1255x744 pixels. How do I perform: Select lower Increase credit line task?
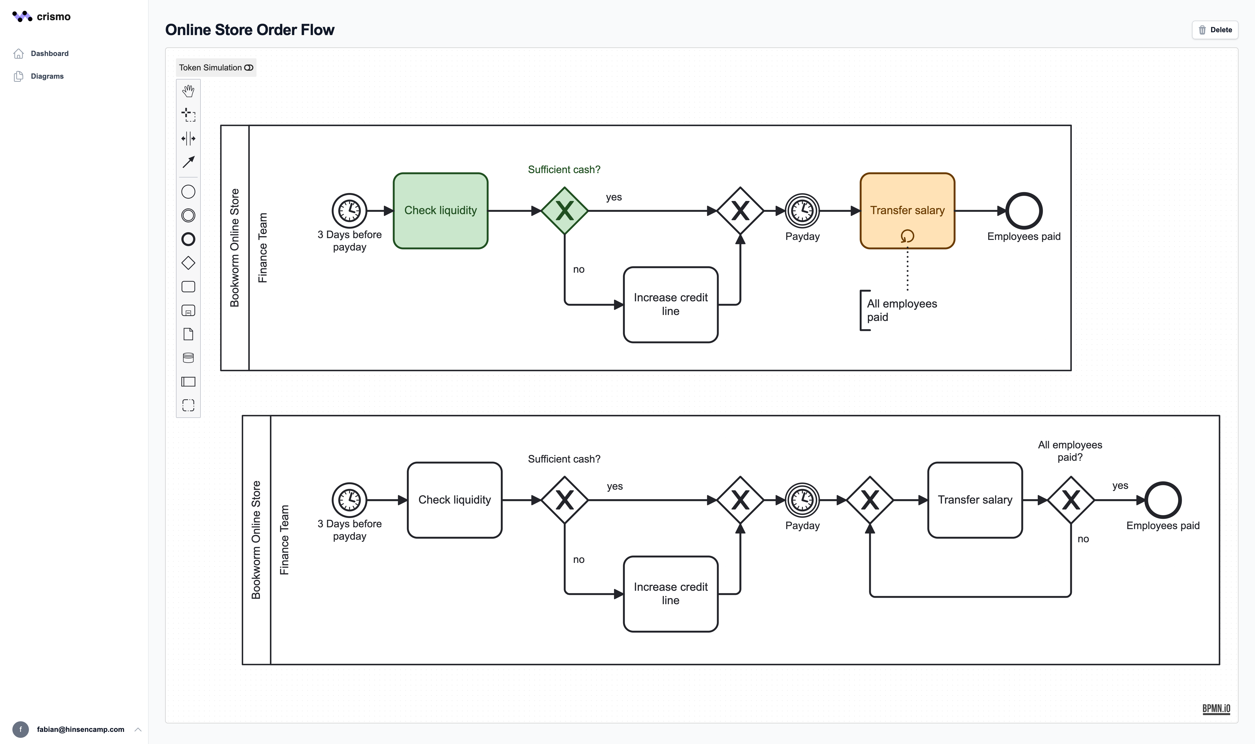click(x=670, y=594)
